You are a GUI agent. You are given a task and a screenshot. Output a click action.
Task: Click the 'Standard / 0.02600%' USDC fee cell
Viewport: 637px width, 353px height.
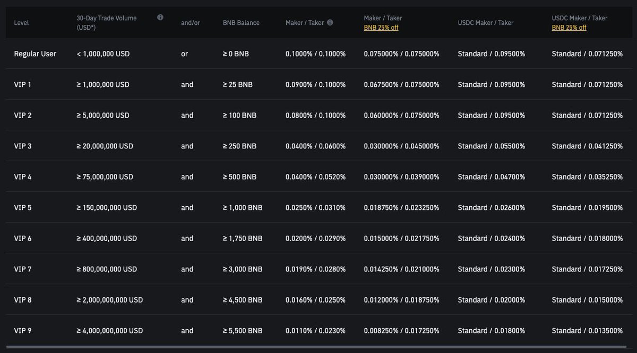pos(492,207)
